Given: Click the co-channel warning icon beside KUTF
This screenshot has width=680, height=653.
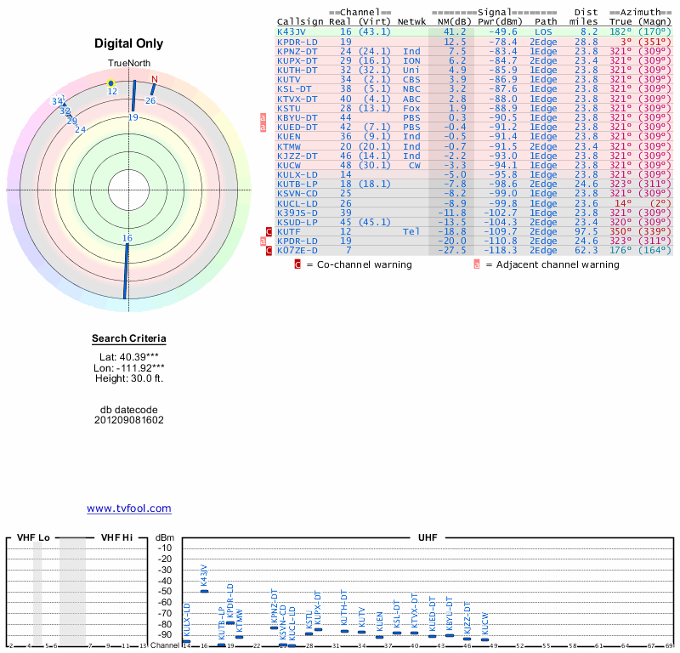Looking at the screenshot, I should (x=269, y=231).
